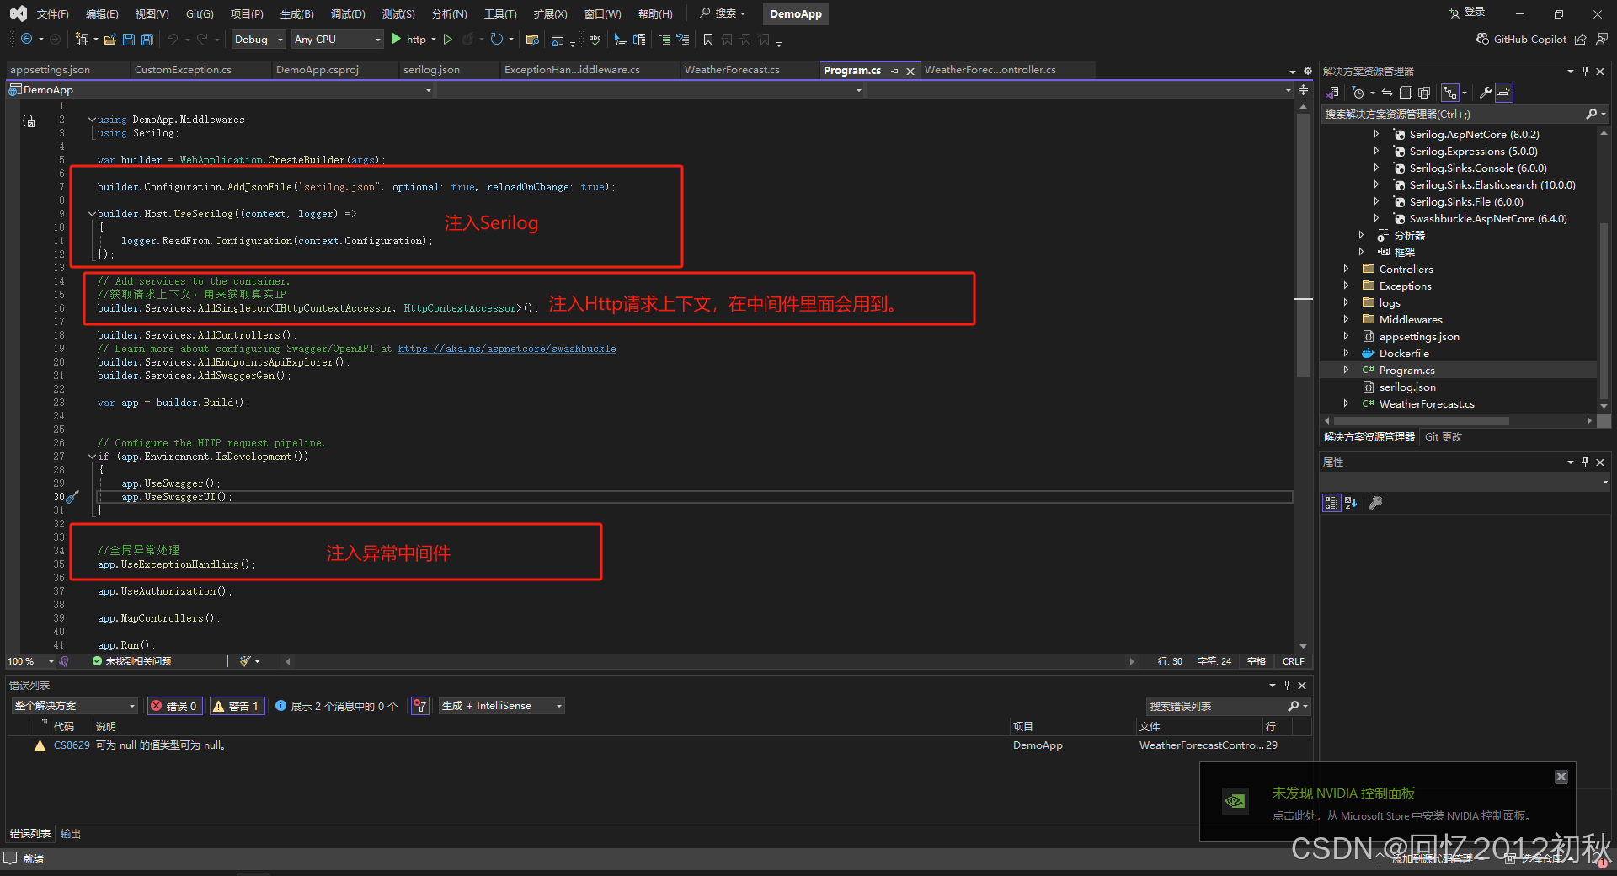Open the Debug configuration dropdown
The height and width of the screenshot is (876, 1617).
click(259, 40)
